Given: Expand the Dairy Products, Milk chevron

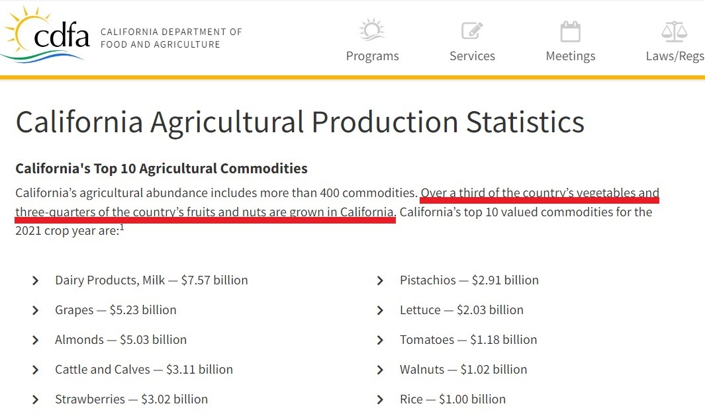Looking at the screenshot, I should click(36, 281).
